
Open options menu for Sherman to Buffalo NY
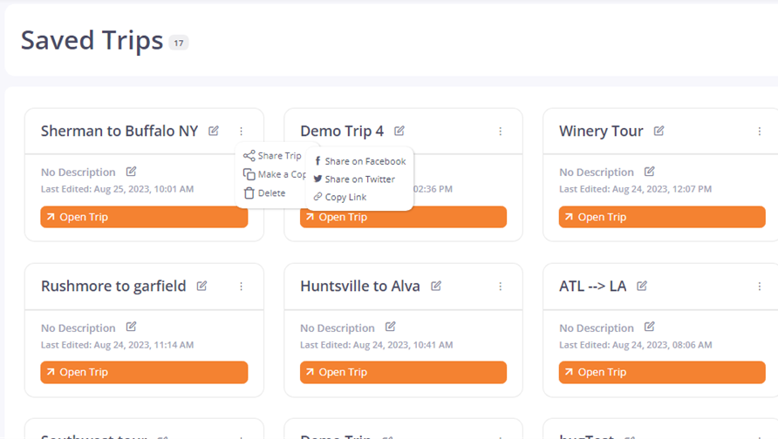click(x=241, y=132)
